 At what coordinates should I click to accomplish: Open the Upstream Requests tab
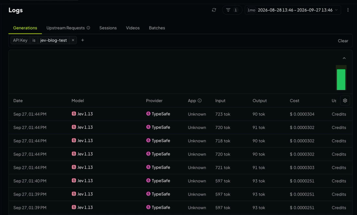66,28
